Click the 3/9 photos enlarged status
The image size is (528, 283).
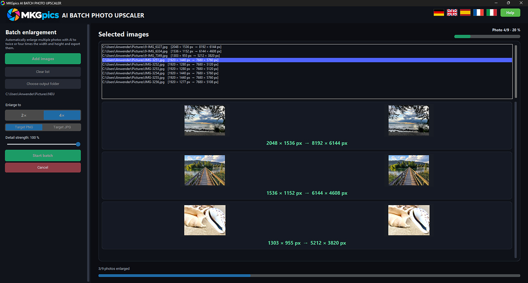pyautogui.click(x=114, y=268)
